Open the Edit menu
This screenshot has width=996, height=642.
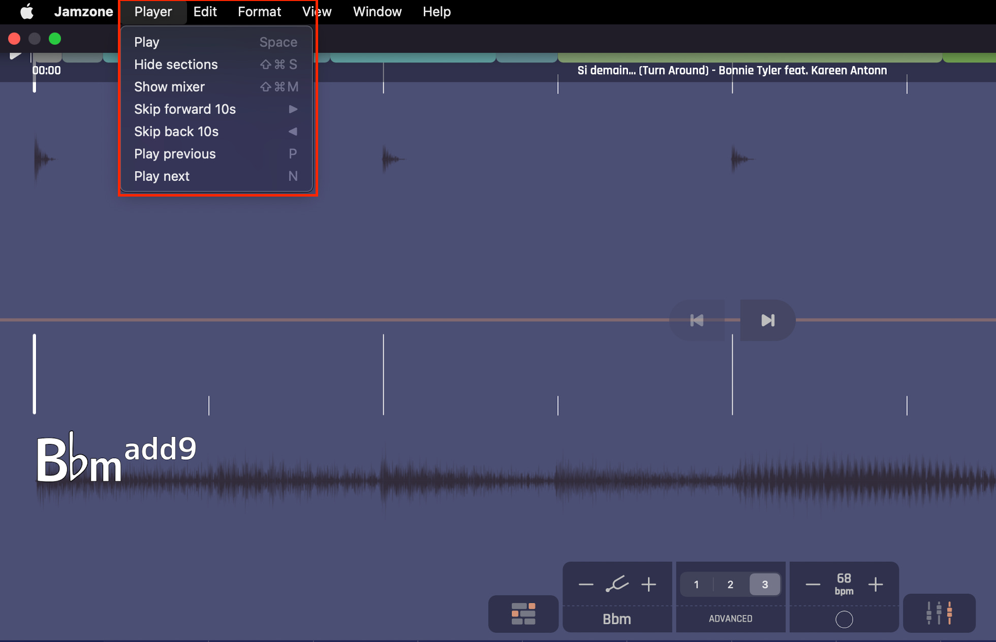point(205,11)
